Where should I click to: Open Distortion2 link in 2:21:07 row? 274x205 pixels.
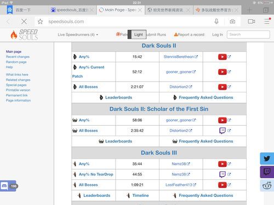[179, 87]
